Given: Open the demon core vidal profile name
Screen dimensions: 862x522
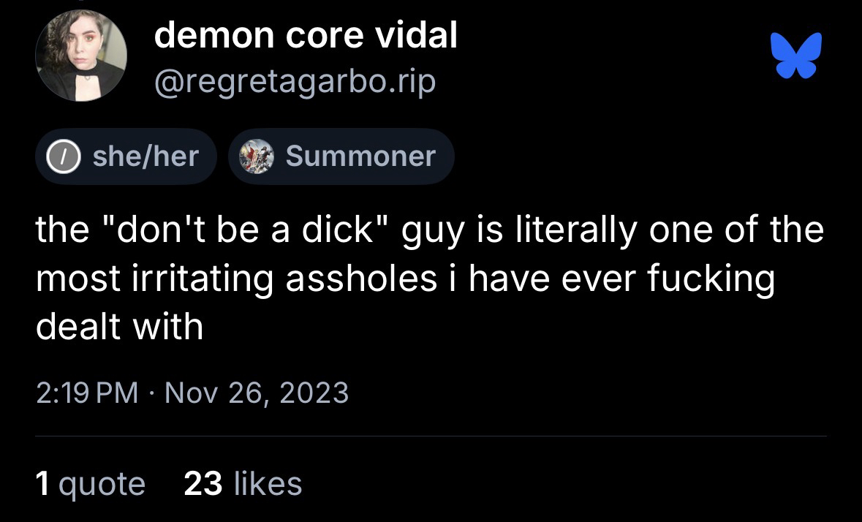Looking at the screenshot, I should (306, 35).
